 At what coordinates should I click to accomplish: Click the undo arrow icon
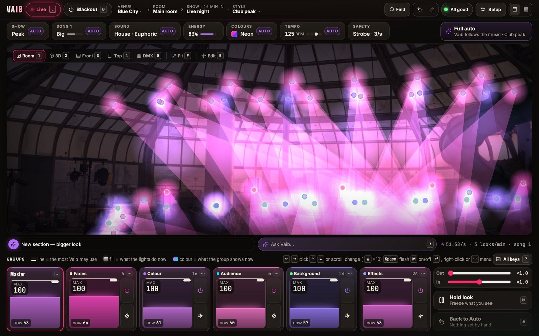pyautogui.click(x=419, y=9)
